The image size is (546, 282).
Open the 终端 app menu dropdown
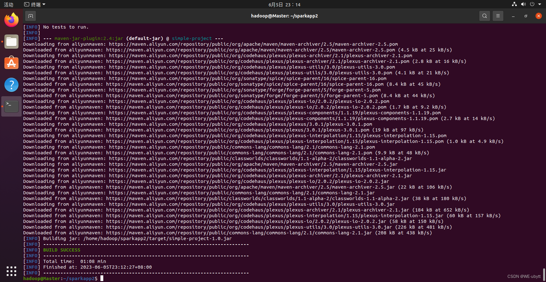35,4
